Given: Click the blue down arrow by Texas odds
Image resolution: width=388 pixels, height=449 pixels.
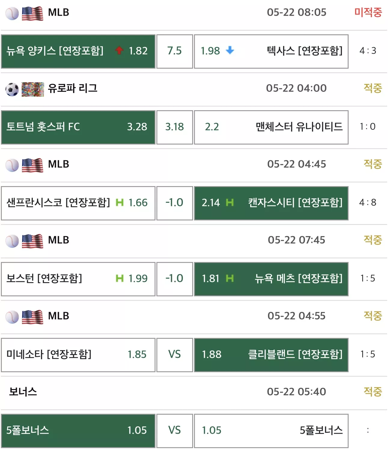Looking at the screenshot, I should [230, 50].
